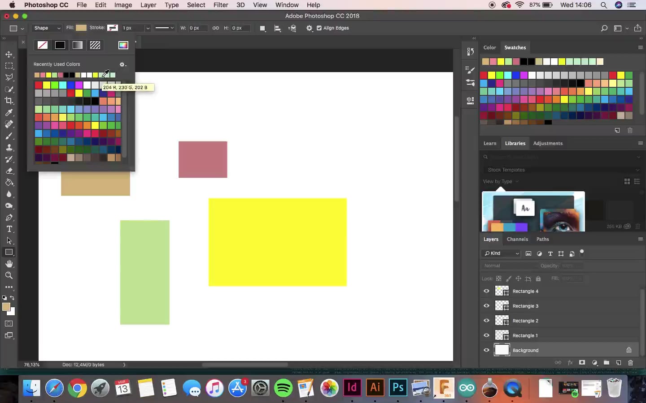Switch to the Paths tab

click(x=542, y=239)
